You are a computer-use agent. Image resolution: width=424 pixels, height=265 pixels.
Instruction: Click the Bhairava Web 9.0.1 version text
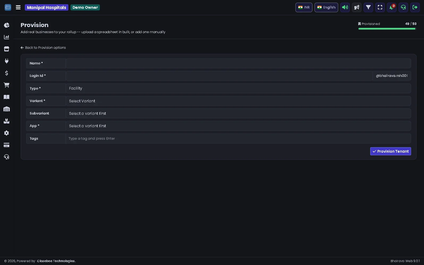point(405,261)
